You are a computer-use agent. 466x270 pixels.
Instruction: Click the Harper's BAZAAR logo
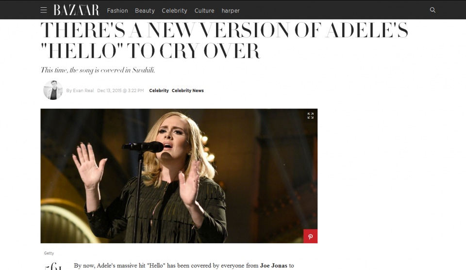[76, 10]
